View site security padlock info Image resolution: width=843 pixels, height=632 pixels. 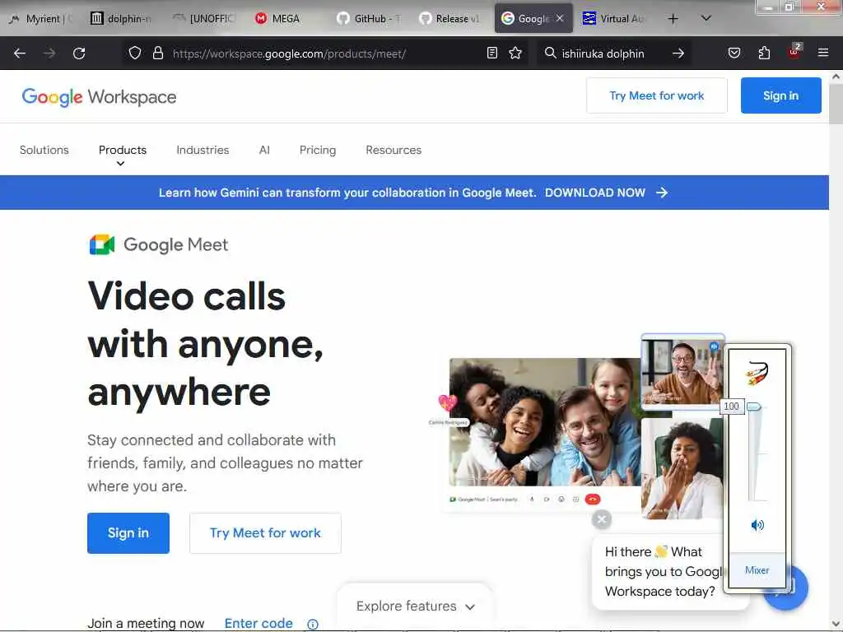click(157, 53)
